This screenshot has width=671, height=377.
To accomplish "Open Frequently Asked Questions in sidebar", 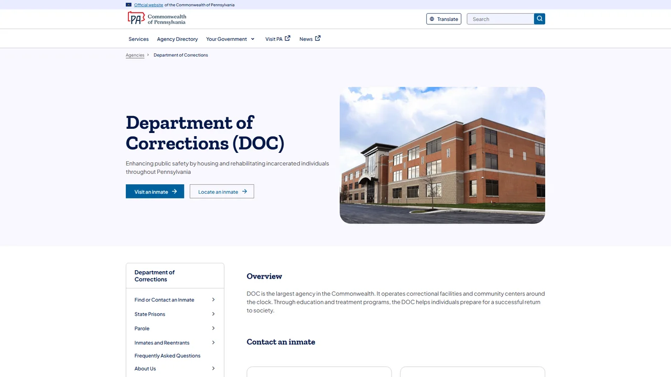I will click(167, 356).
